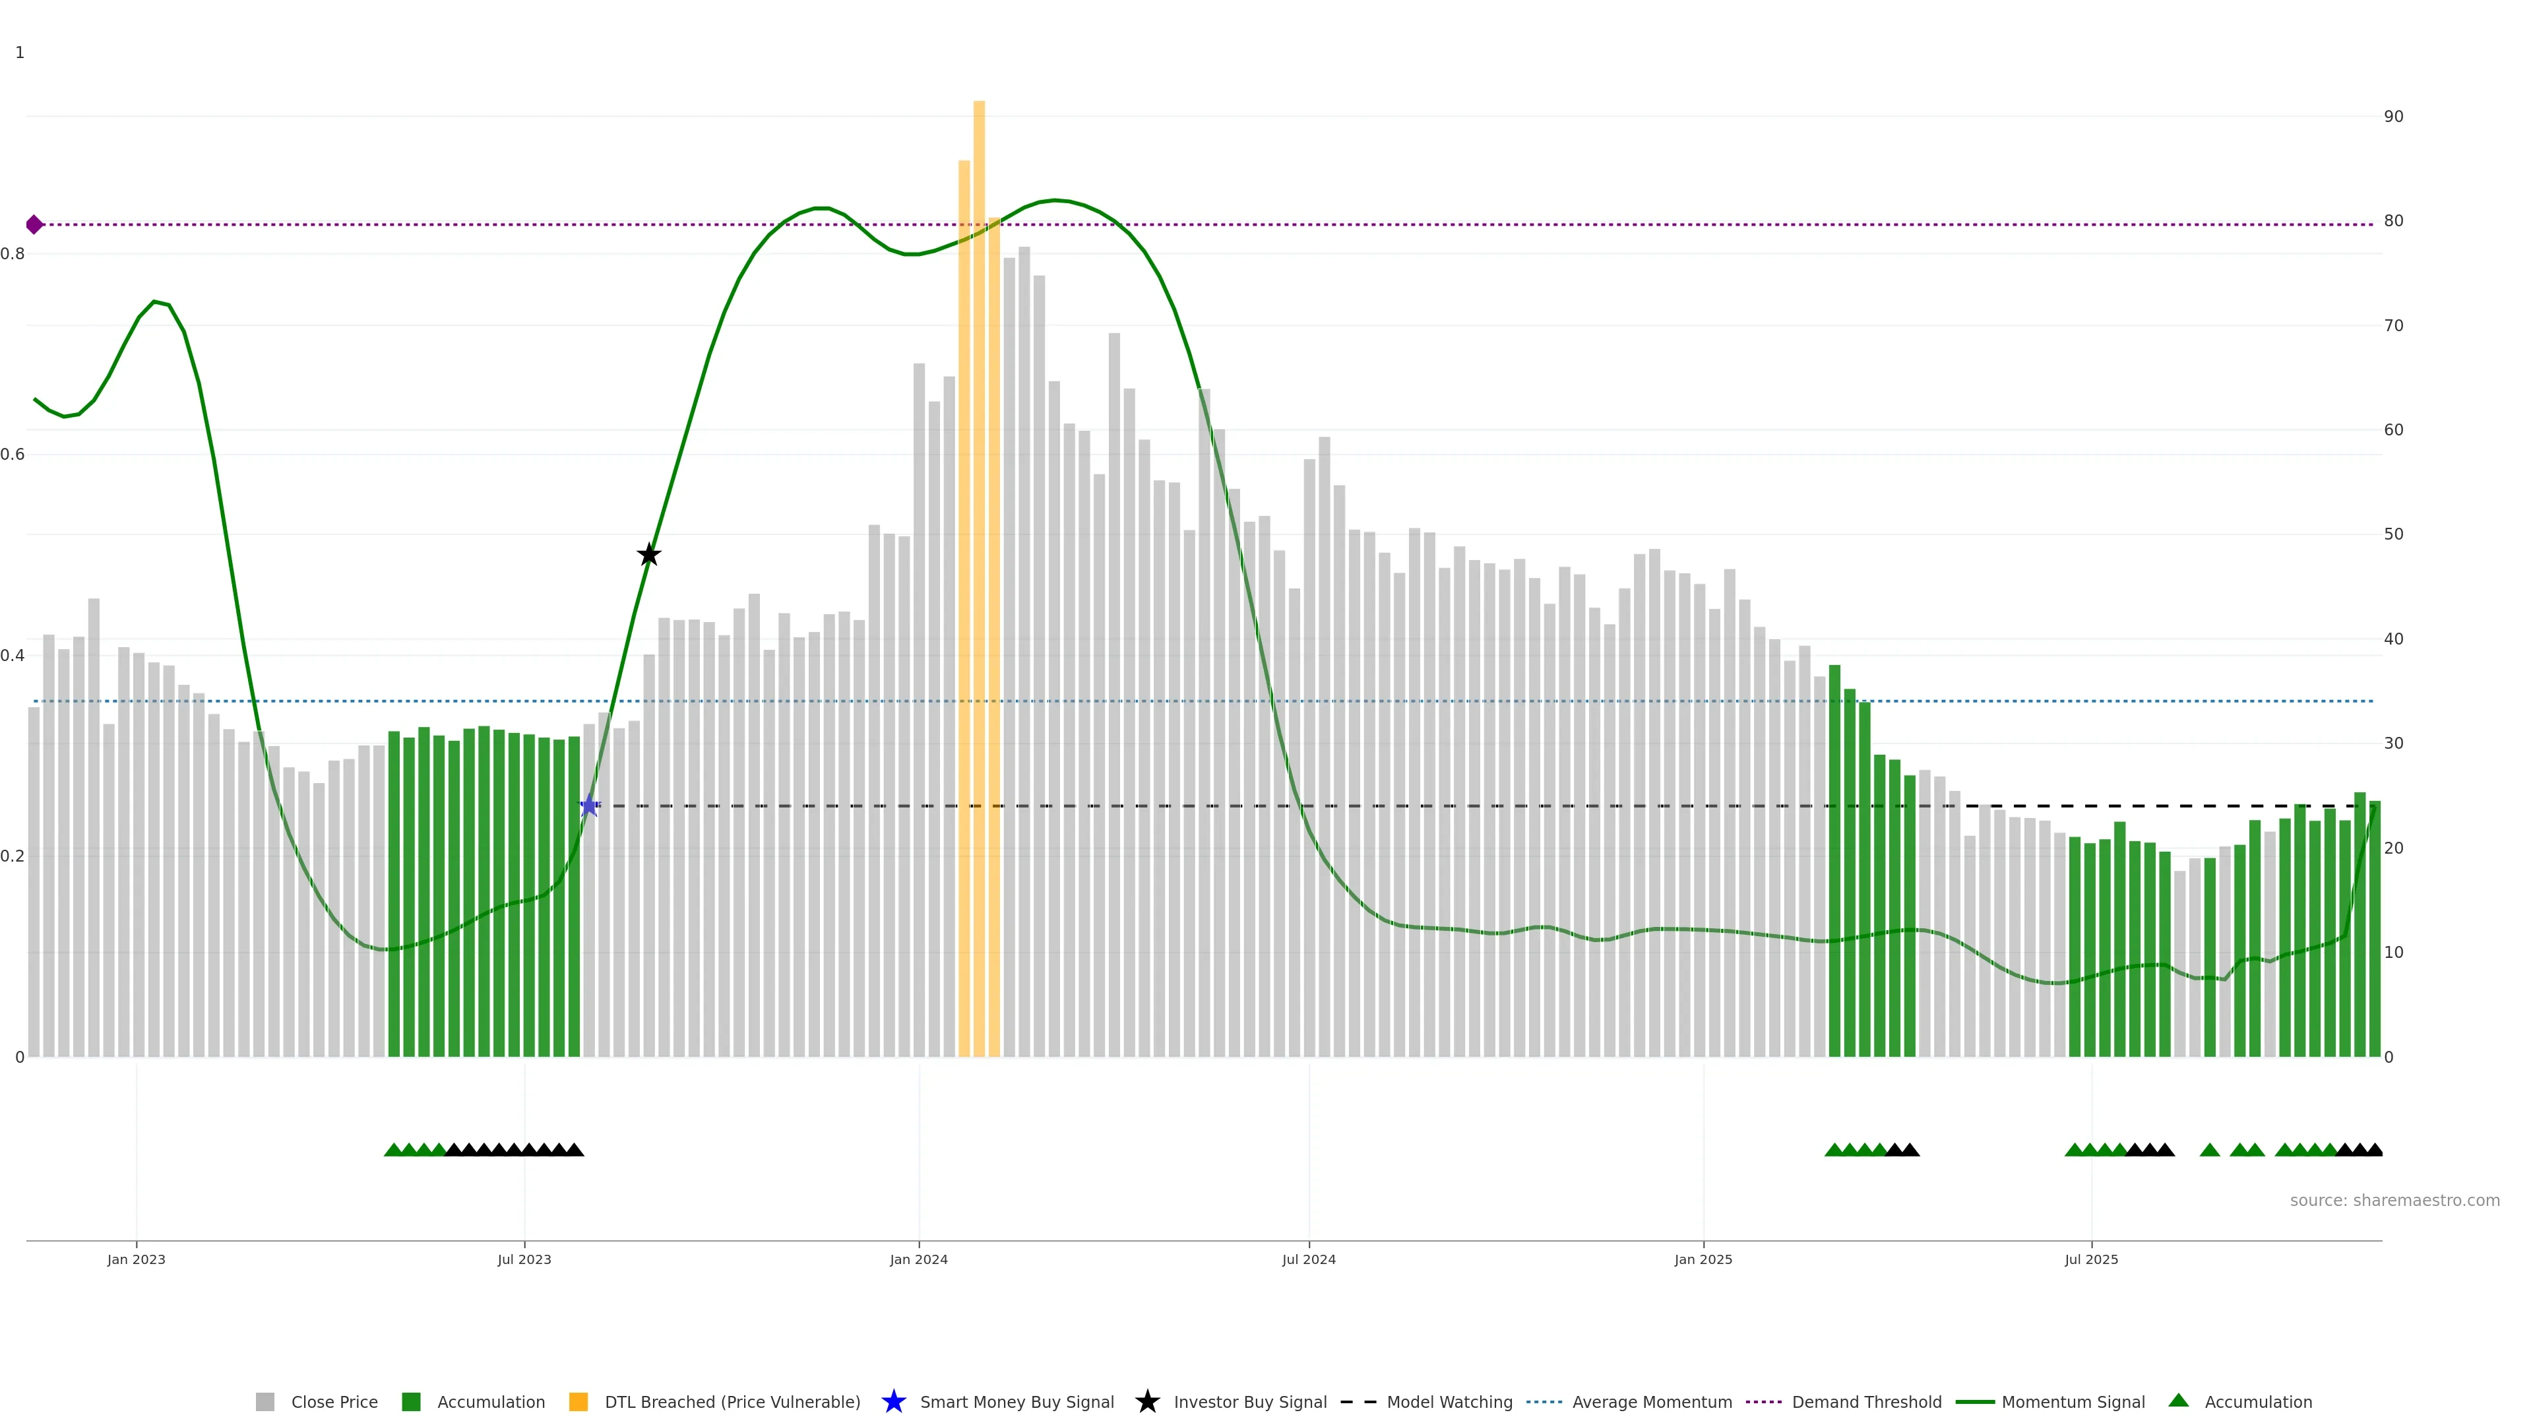Click the black Investor Buy Signal star on chart
The width and height of the screenshot is (2533, 1425).
(649, 555)
